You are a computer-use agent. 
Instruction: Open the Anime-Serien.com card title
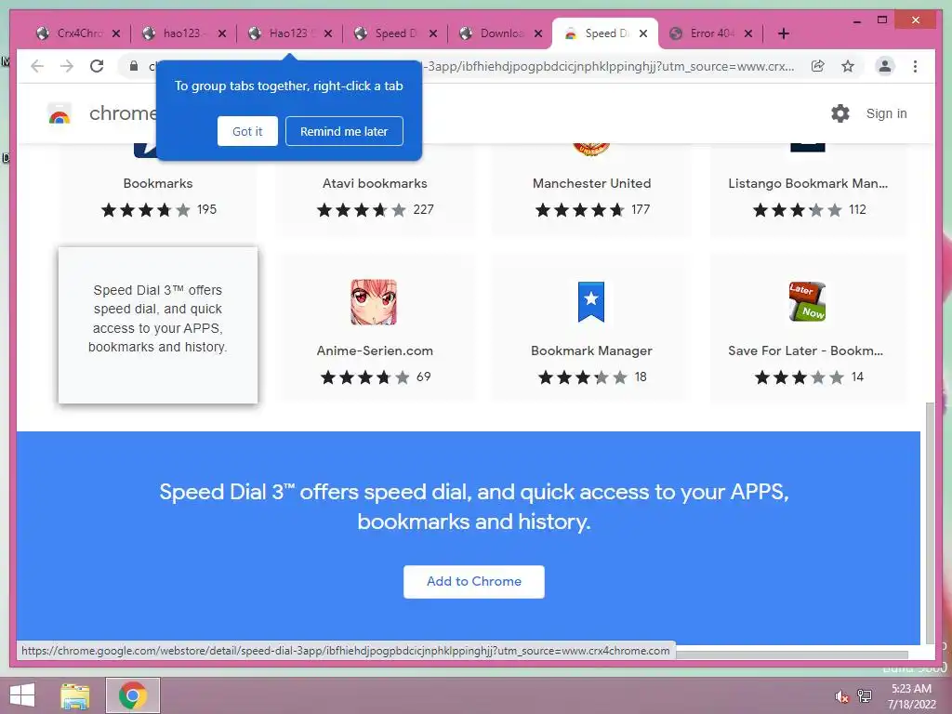click(375, 350)
